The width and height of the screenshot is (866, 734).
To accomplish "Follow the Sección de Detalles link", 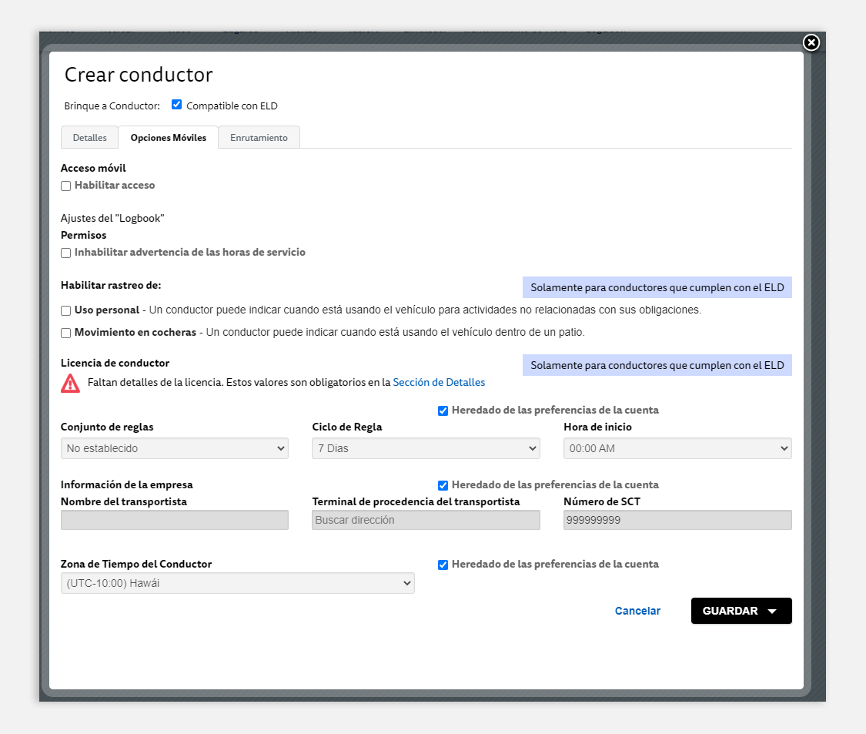I will coord(439,383).
